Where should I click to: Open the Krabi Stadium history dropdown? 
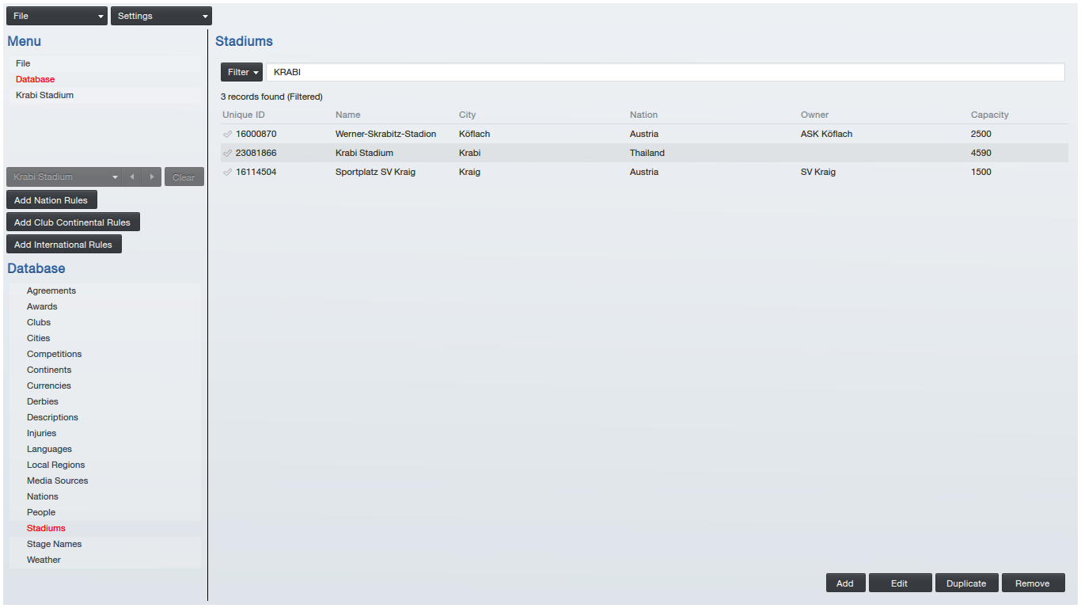(x=65, y=177)
